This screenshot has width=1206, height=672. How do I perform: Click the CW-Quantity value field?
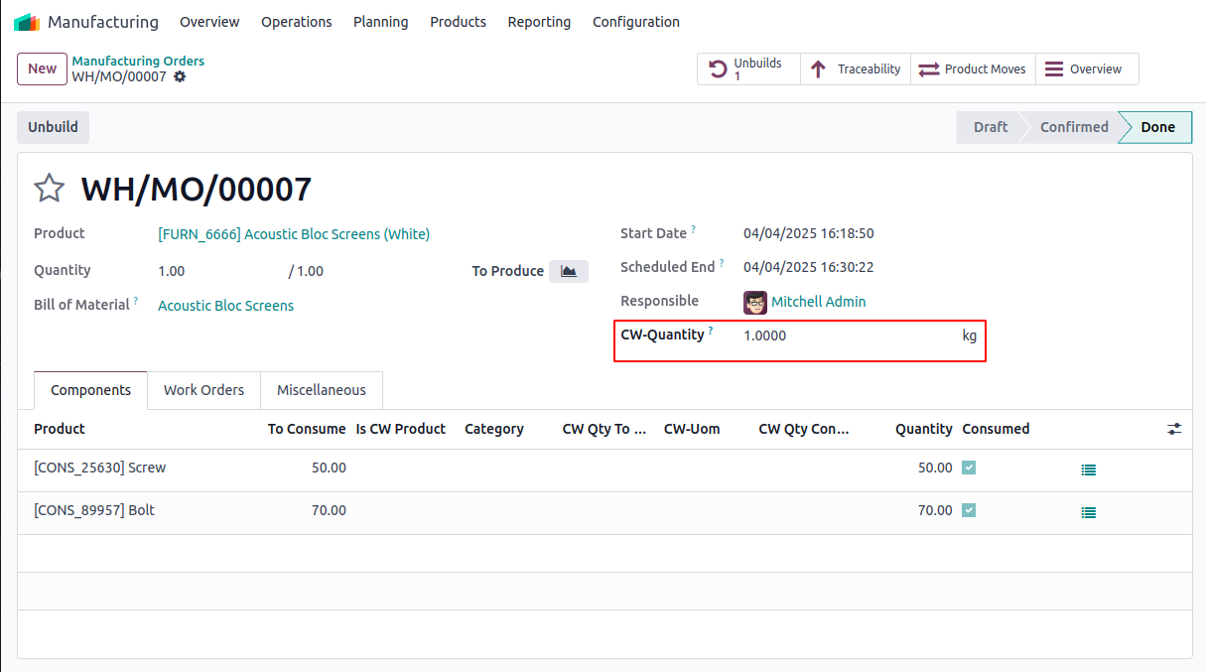click(844, 336)
